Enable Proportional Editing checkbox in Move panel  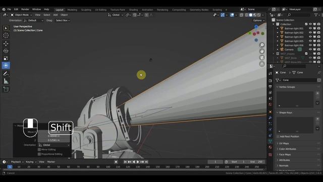(x=39, y=154)
